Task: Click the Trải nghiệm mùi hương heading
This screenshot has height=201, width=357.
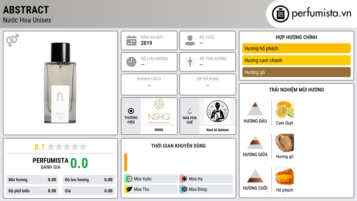Action: (x=296, y=90)
